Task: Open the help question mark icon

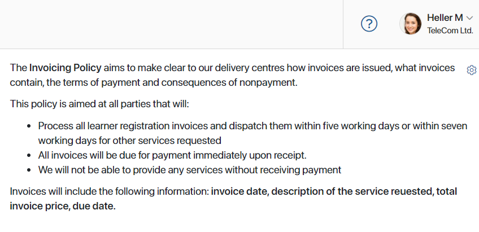Action: [369, 24]
